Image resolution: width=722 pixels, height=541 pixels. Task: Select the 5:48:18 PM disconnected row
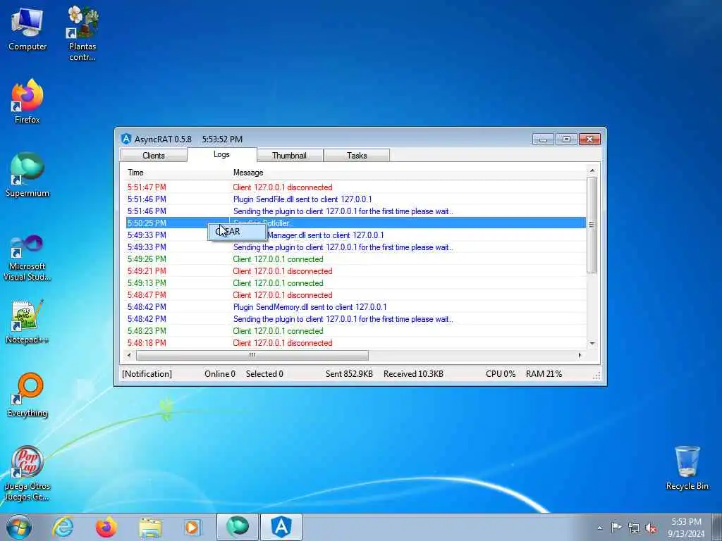point(356,343)
